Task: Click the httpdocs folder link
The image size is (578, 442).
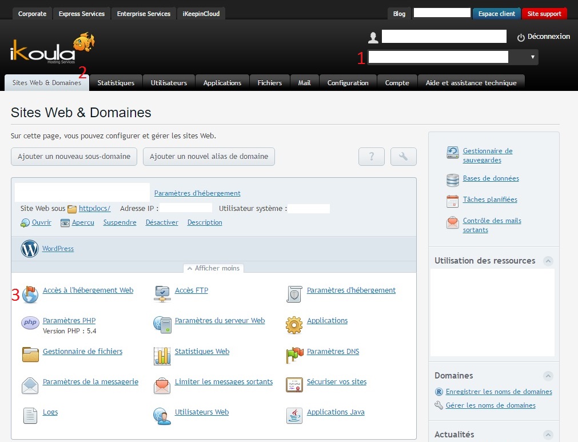Action: pyautogui.click(x=94, y=209)
